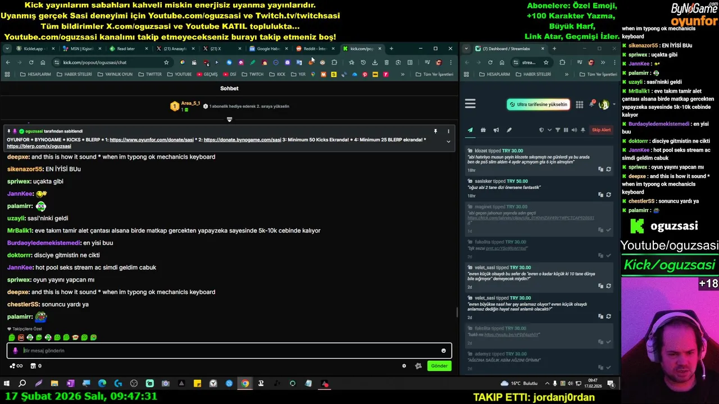Screen dimensions: 719x404
Task: Click Ultra tarifesine yükseltin button
Action: (x=538, y=104)
